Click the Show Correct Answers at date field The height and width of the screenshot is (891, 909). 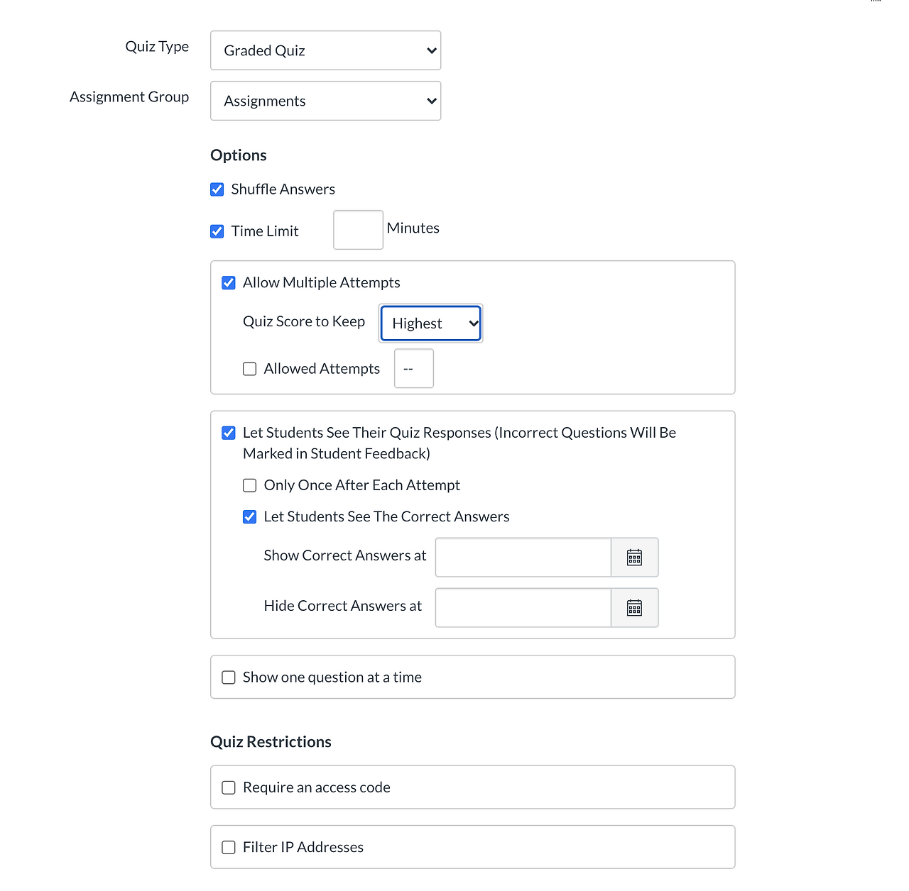(x=523, y=558)
